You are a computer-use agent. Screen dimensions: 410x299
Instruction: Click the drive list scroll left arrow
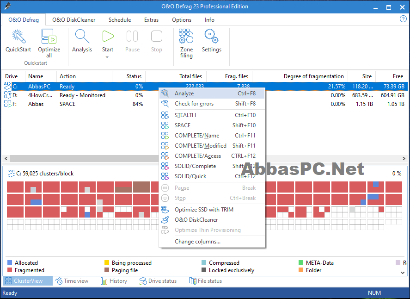pos(6,158)
